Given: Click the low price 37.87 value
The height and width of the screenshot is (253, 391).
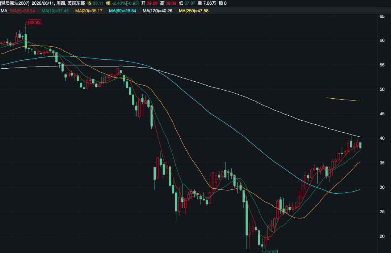Looking at the screenshot, I should point(190,3).
